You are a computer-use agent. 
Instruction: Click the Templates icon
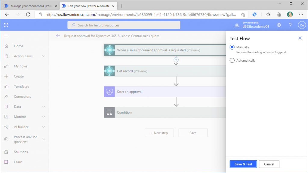pos(6,86)
